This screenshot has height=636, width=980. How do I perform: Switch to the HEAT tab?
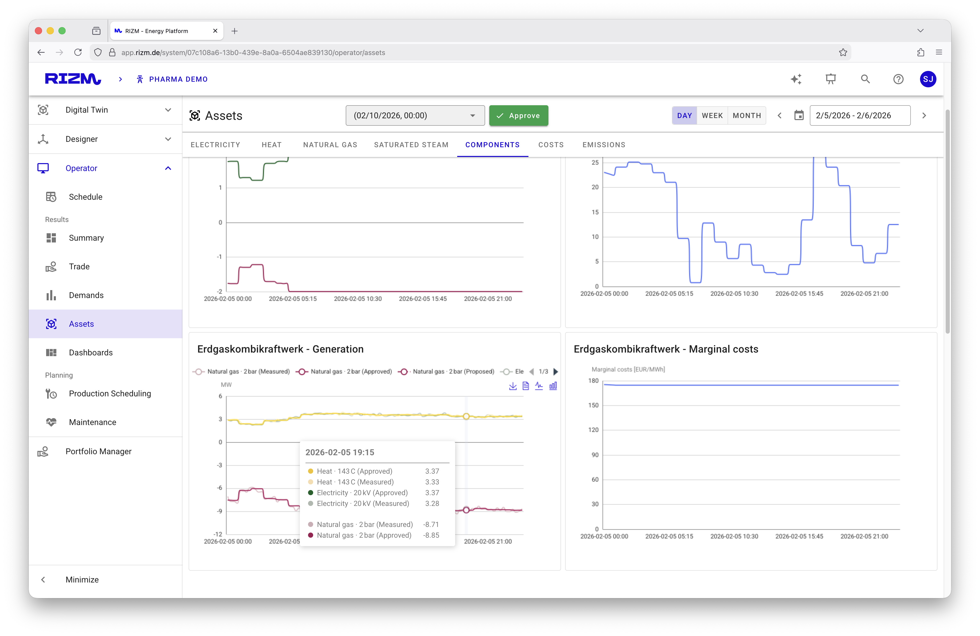coord(272,145)
